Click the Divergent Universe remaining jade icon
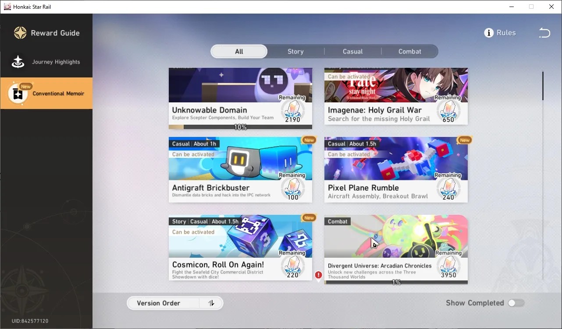This screenshot has width=562, height=329. click(448, 264)
